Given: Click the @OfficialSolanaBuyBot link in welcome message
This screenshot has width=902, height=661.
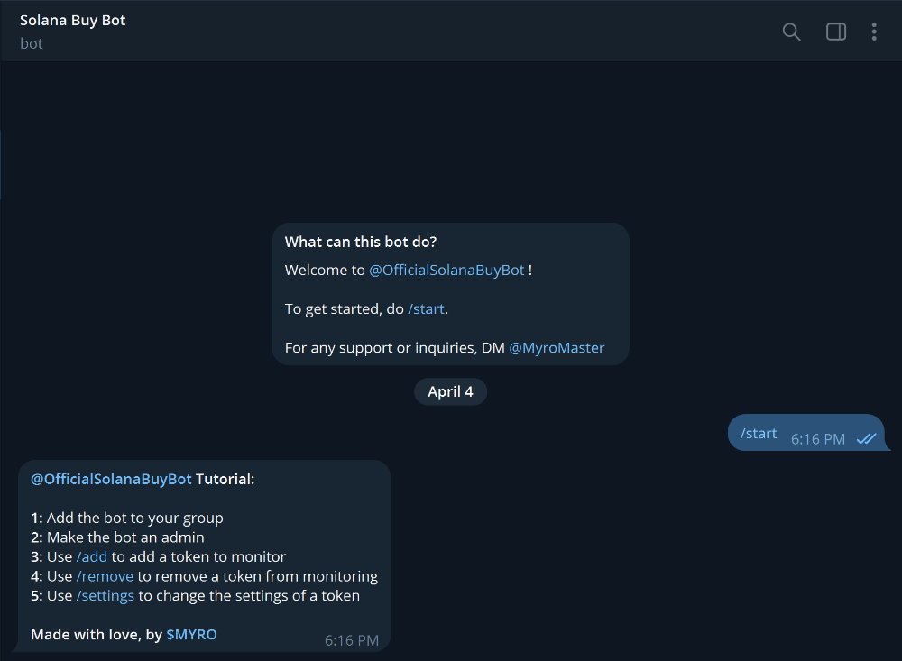Looking at the screenshot, I should tap(446, 270).
